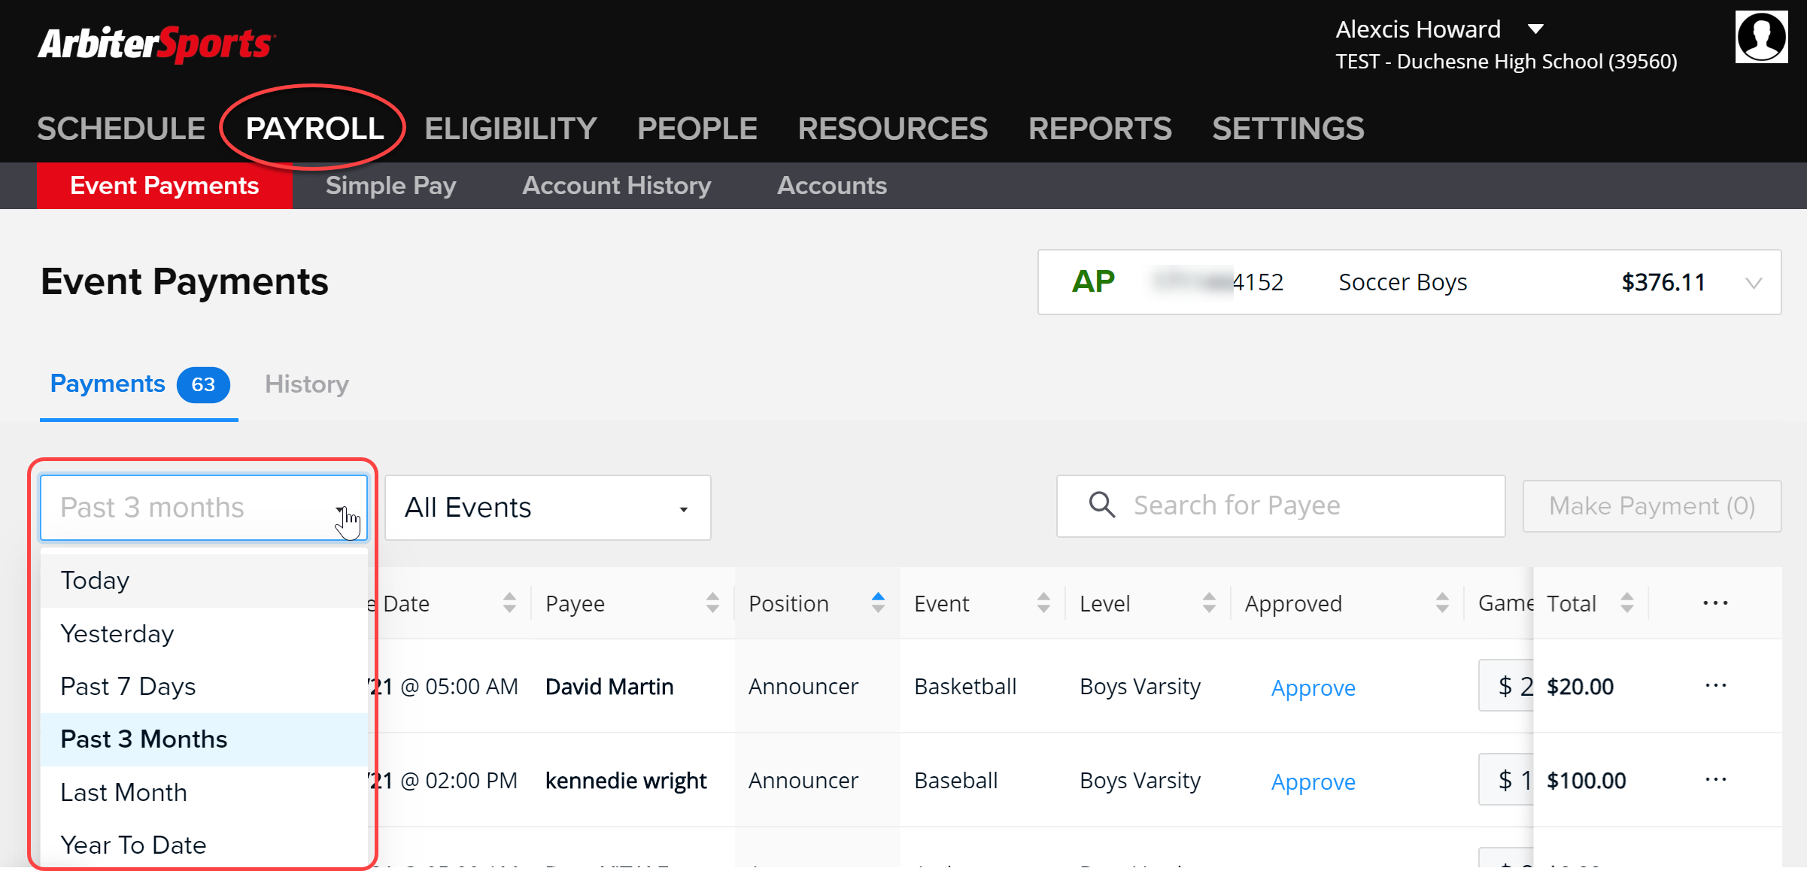Switch to the History tab

point(306,384)
